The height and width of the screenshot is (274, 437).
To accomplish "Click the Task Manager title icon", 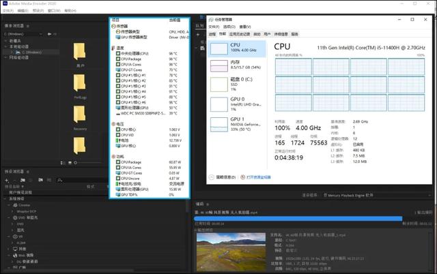I will tap(211, 20).
